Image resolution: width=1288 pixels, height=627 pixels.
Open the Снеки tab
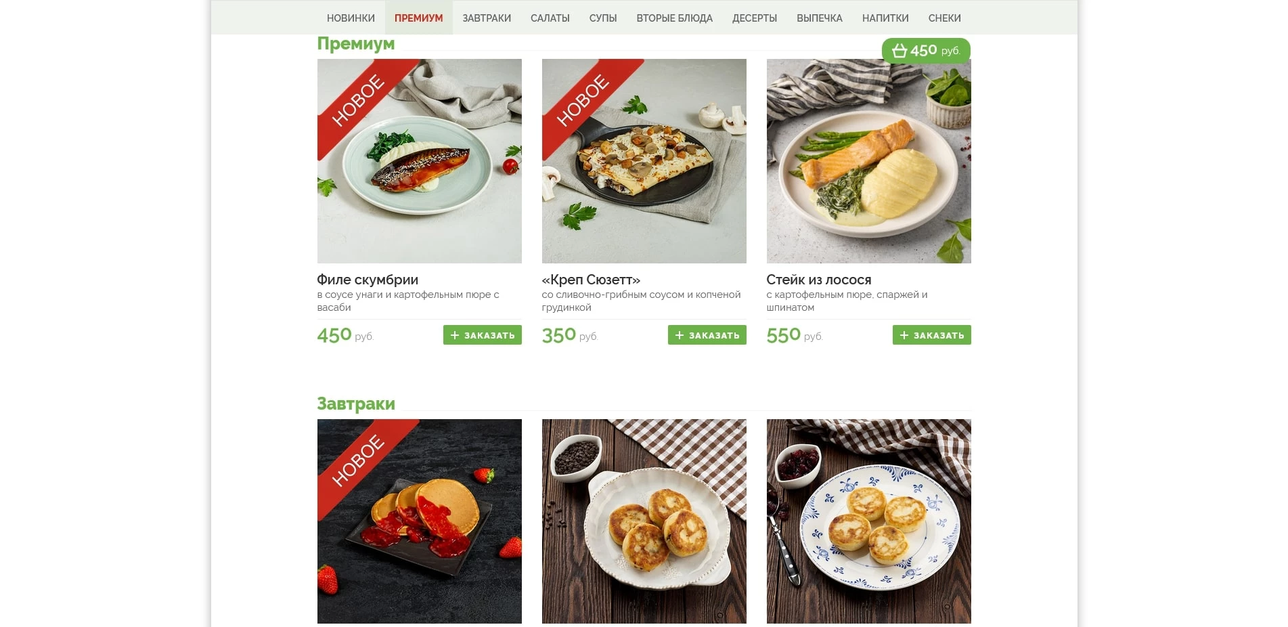pyautogui.click(x=945, y=18)
